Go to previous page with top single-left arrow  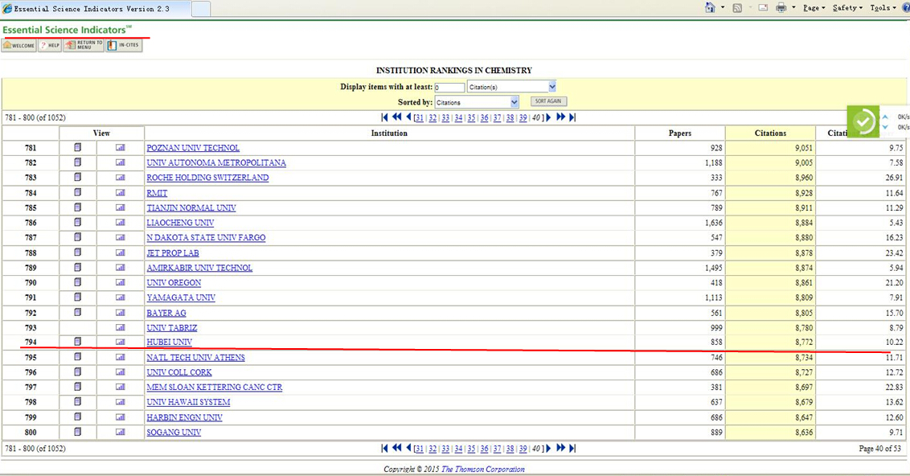point(408,117)
